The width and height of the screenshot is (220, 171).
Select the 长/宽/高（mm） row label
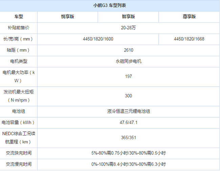coord(18,39)
